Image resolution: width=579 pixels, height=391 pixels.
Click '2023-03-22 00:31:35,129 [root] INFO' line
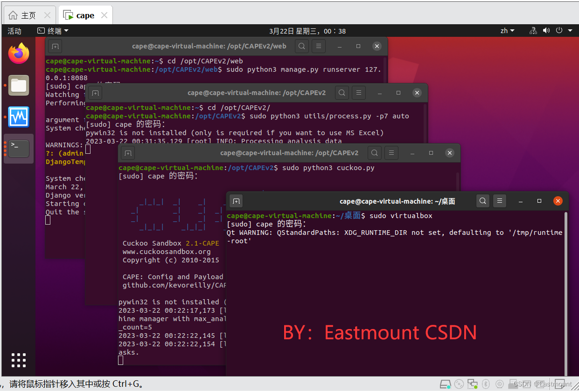tap(214, 141)
